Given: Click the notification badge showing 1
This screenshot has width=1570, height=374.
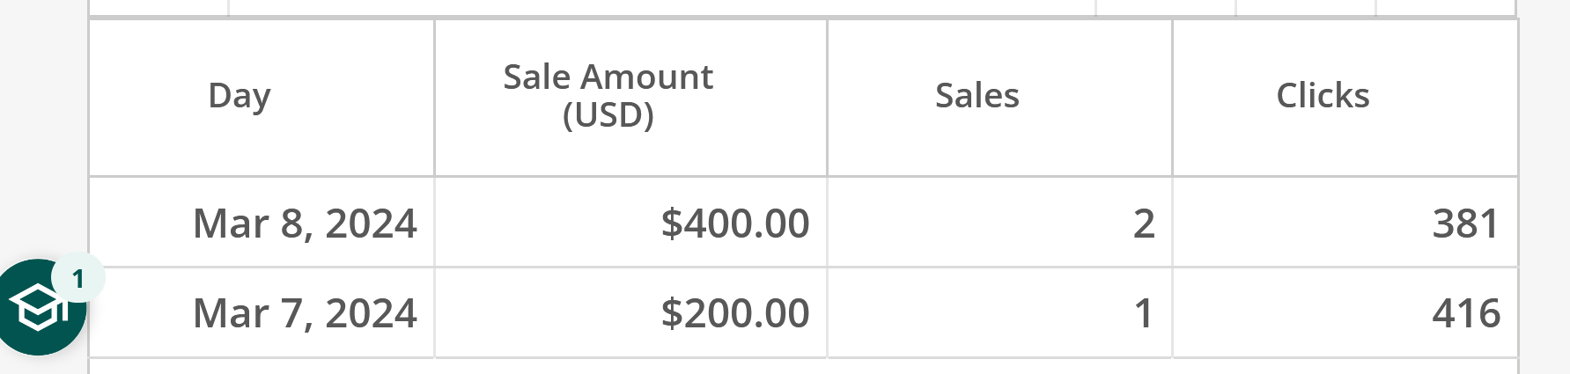Looking at the screenshot, I should 78,279.
